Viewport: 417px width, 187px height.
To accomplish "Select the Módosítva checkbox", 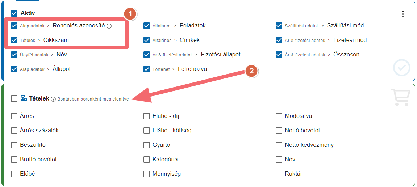I will (x=279, y=116).
